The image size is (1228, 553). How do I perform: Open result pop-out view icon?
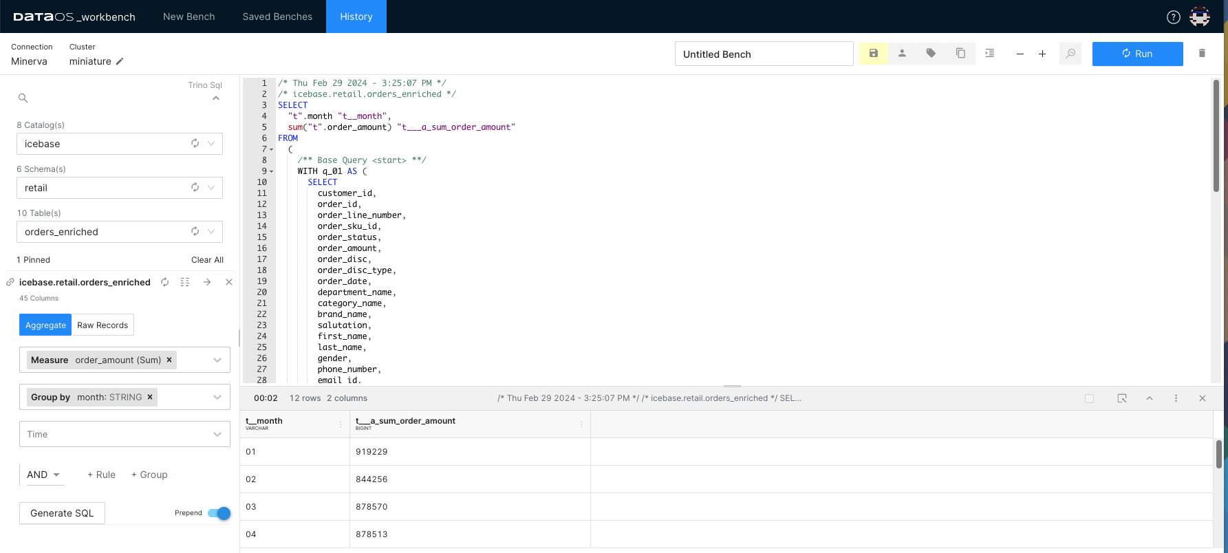pos(1122,398)
